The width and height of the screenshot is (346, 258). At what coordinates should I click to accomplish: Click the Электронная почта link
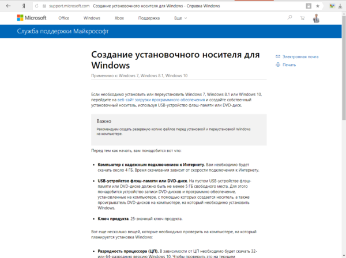coord(300,57)
